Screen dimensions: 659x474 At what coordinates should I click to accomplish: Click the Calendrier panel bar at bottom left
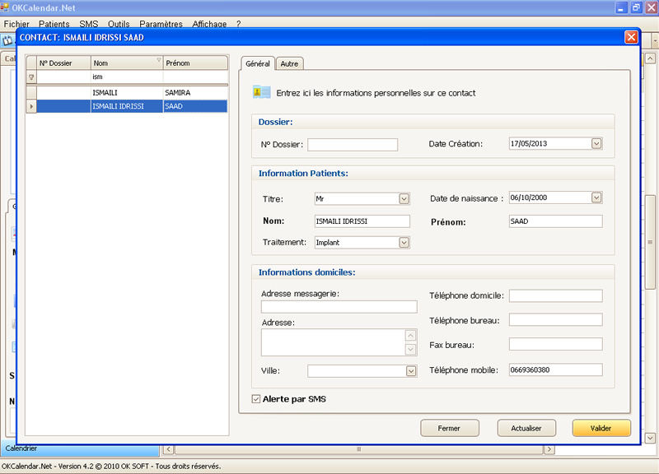pyautogui.click(x=80, y=448)
